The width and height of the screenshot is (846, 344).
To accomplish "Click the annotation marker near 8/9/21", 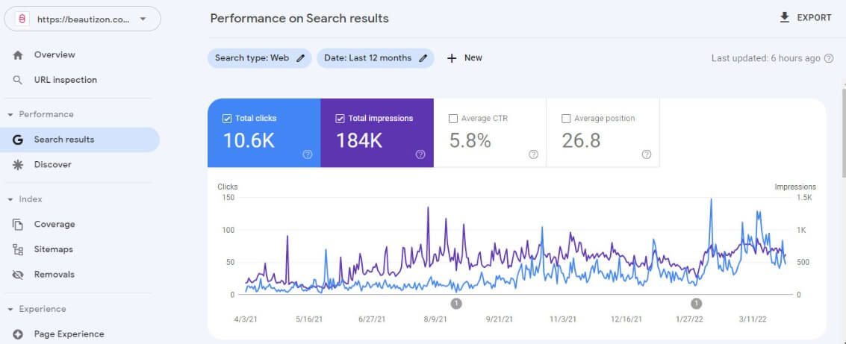I will pyautogui.click(x=457, y=303).
